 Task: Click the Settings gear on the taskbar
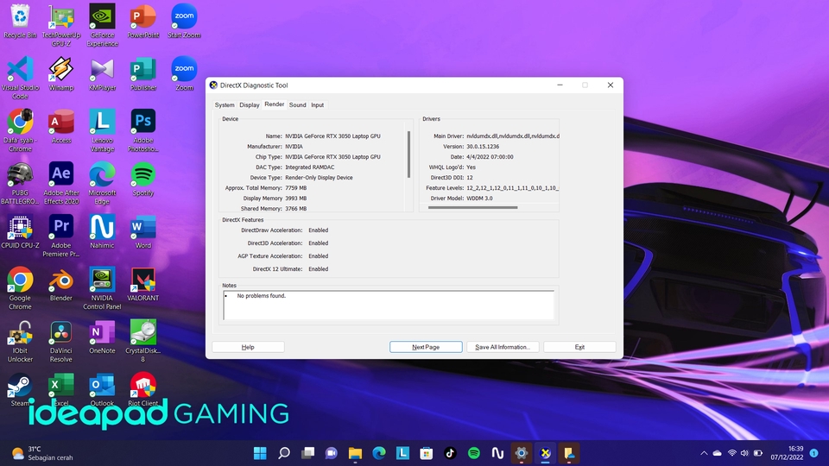[522, 453]
